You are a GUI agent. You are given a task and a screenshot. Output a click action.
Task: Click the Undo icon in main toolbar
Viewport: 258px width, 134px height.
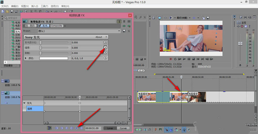click(x=47, y=11)
